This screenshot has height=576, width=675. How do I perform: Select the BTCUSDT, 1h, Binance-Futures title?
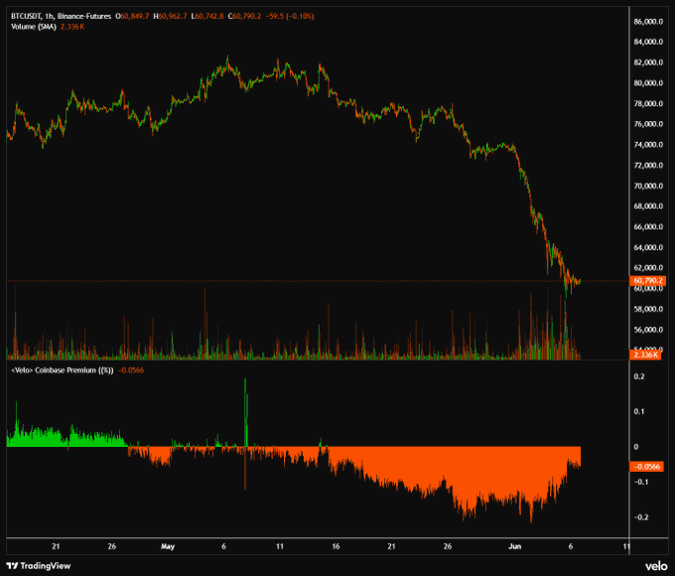click(x=62, y=16)
